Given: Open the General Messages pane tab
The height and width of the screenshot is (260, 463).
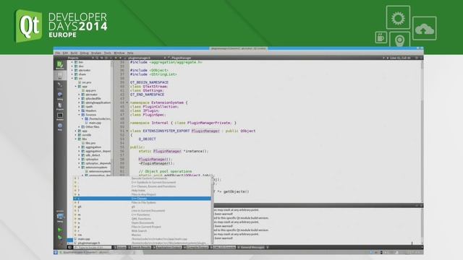Looking at the screenshot, I should tap(251, 248).
